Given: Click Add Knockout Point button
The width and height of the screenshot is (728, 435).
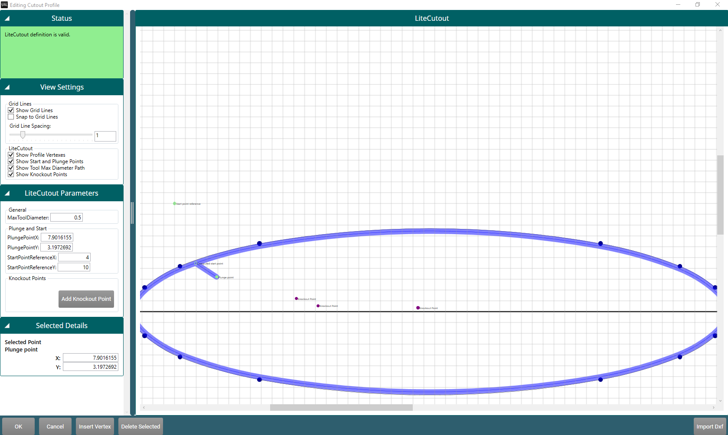Looking at the screenshot, I should 86,299.
